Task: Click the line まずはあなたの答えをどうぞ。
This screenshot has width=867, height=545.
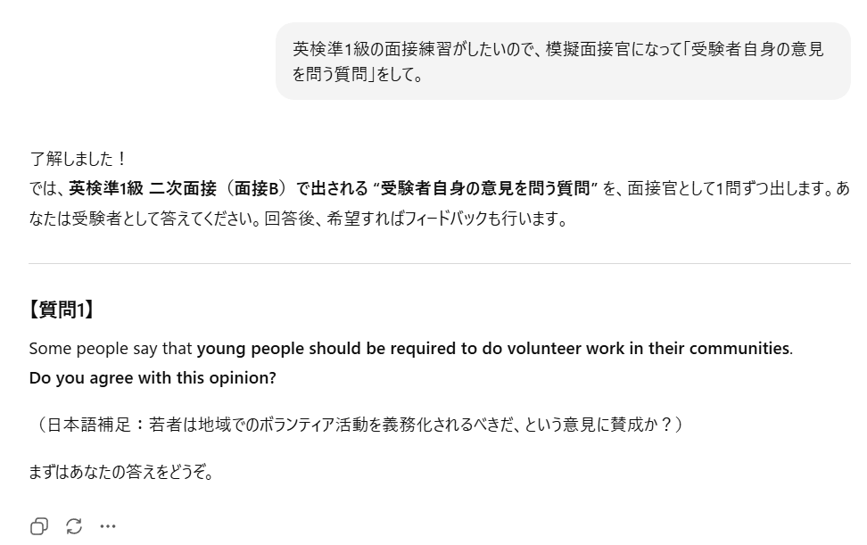Action: coord(121,472)
